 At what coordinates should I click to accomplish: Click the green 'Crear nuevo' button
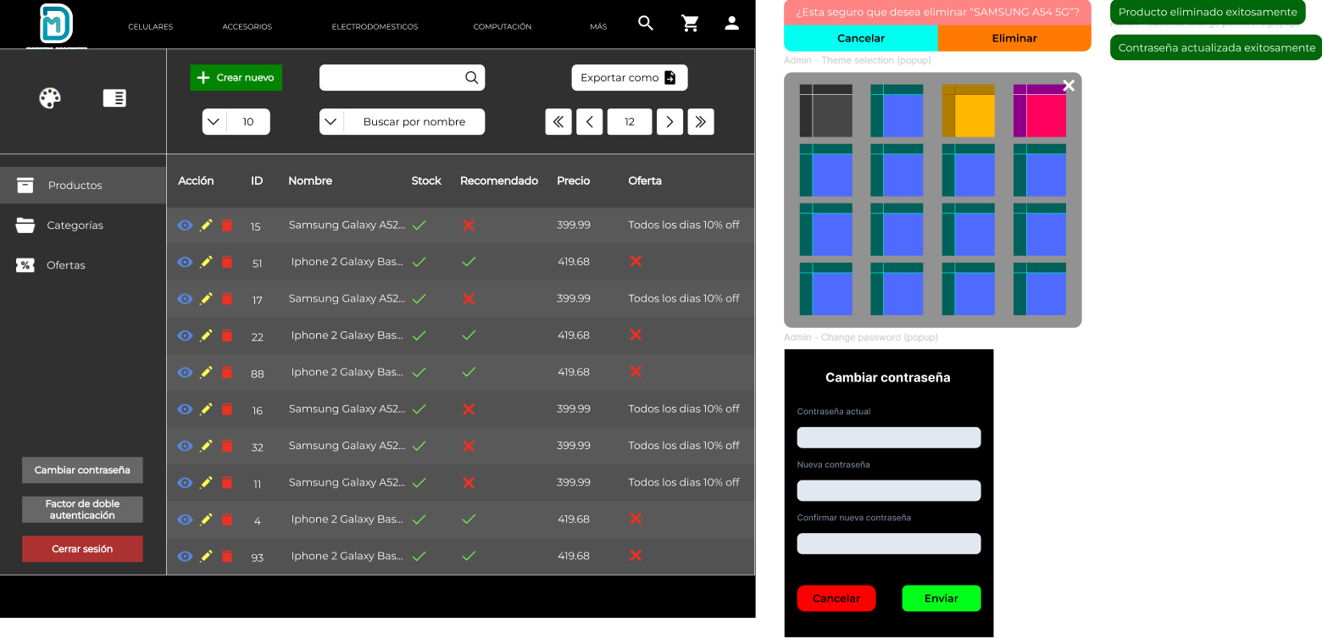pyautogui.click(x=236, y=78)
